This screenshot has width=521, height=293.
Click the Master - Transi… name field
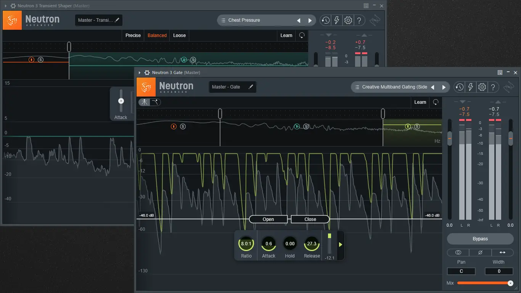pyautogui.click(x=99, y=20)
